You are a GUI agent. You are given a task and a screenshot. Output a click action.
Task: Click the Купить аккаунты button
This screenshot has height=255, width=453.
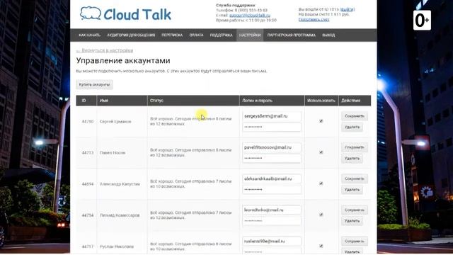click(94, 84)
